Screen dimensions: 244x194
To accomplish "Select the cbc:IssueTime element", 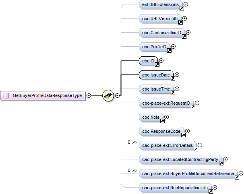I will coord(156,88).
